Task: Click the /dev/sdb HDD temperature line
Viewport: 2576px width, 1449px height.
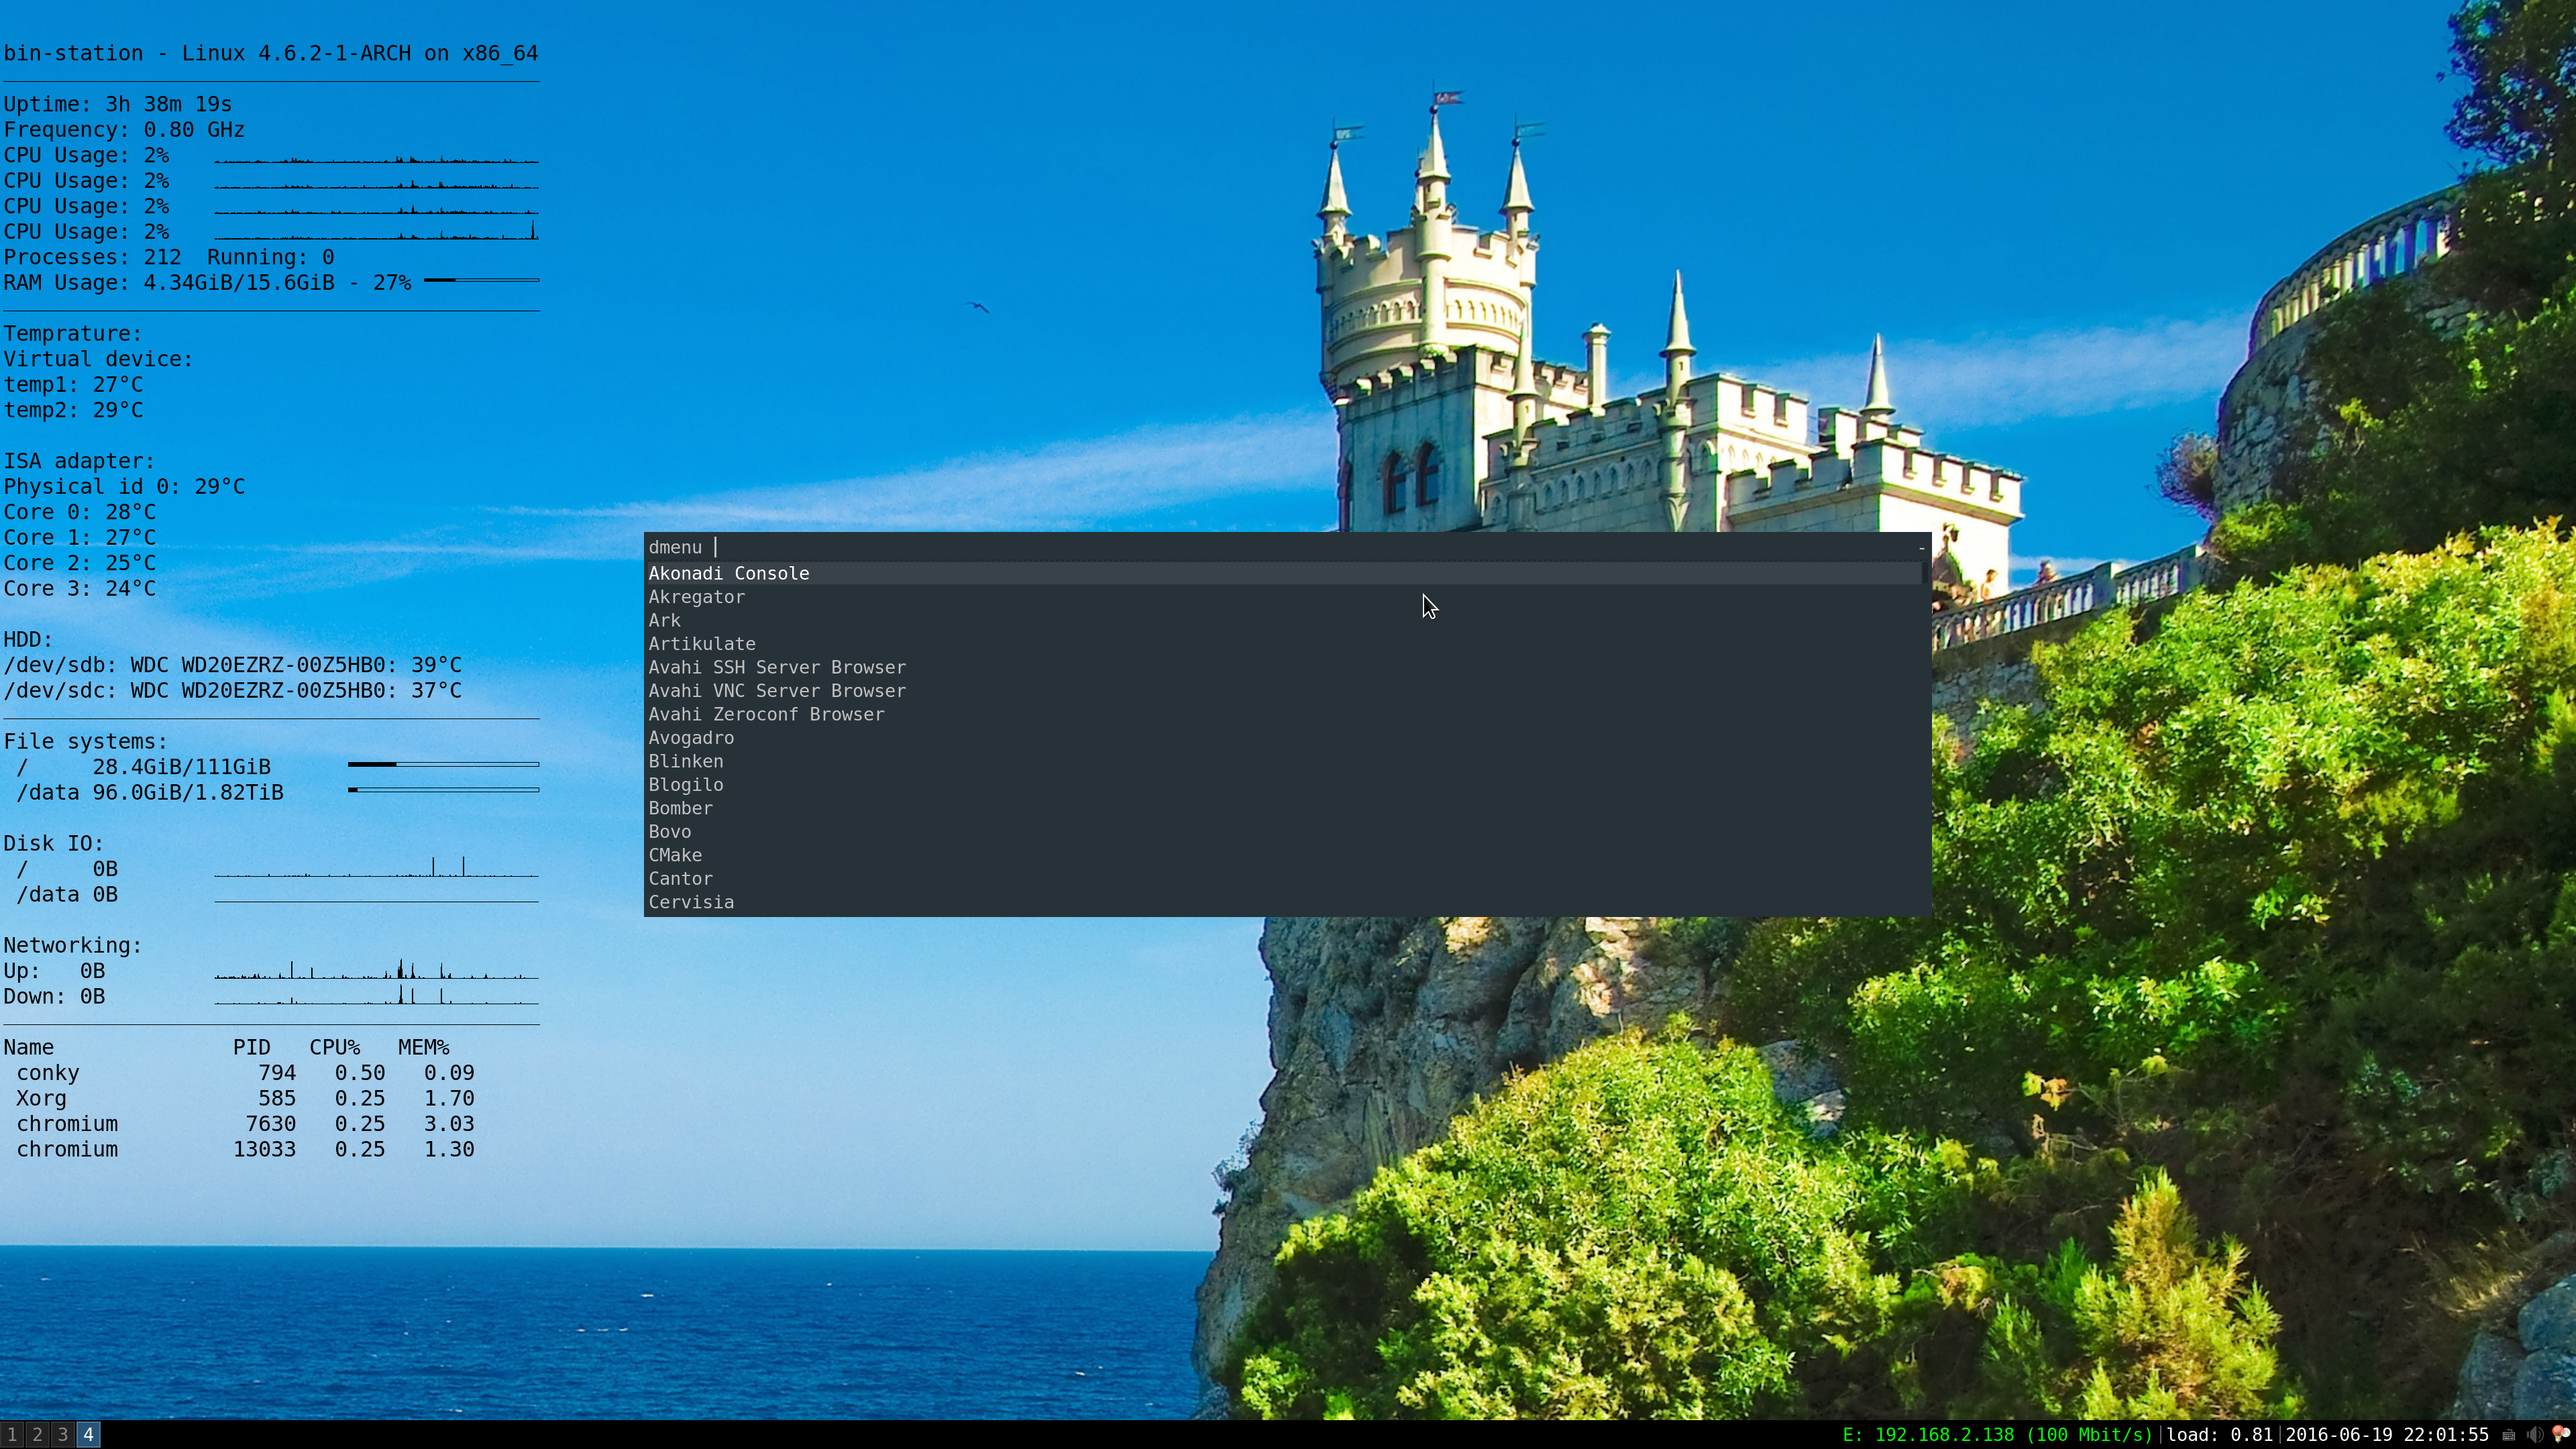Action: click(x=233, y=665)
